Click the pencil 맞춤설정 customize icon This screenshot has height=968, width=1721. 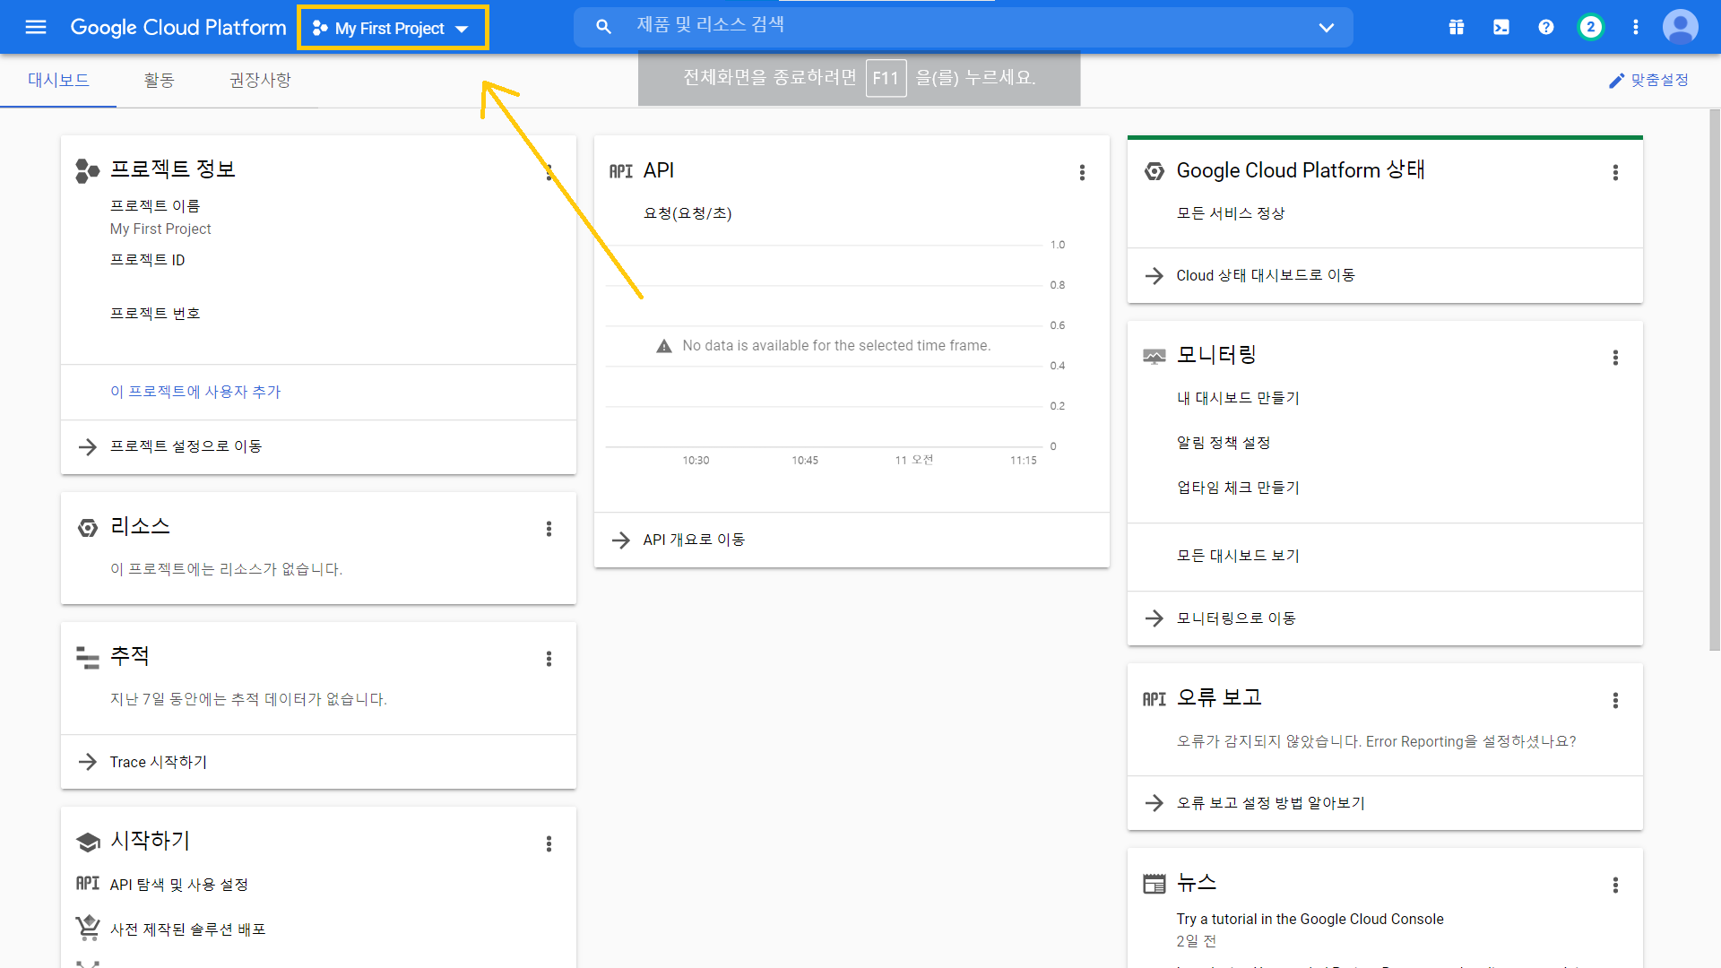1616,81
